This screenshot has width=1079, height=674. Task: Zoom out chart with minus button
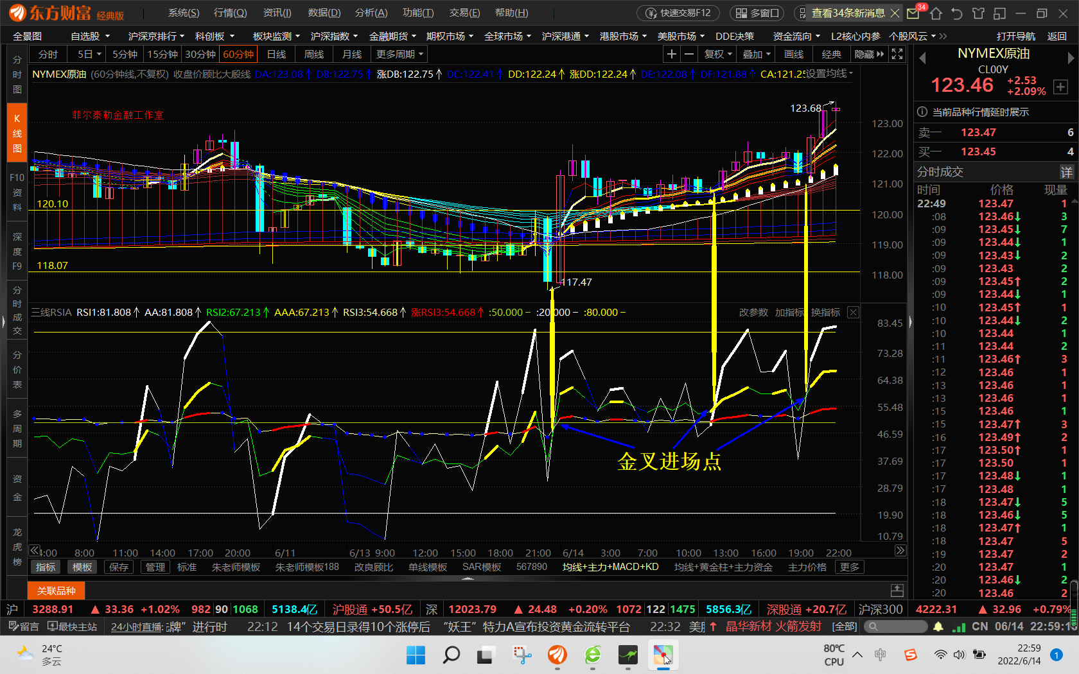(689, 55)
